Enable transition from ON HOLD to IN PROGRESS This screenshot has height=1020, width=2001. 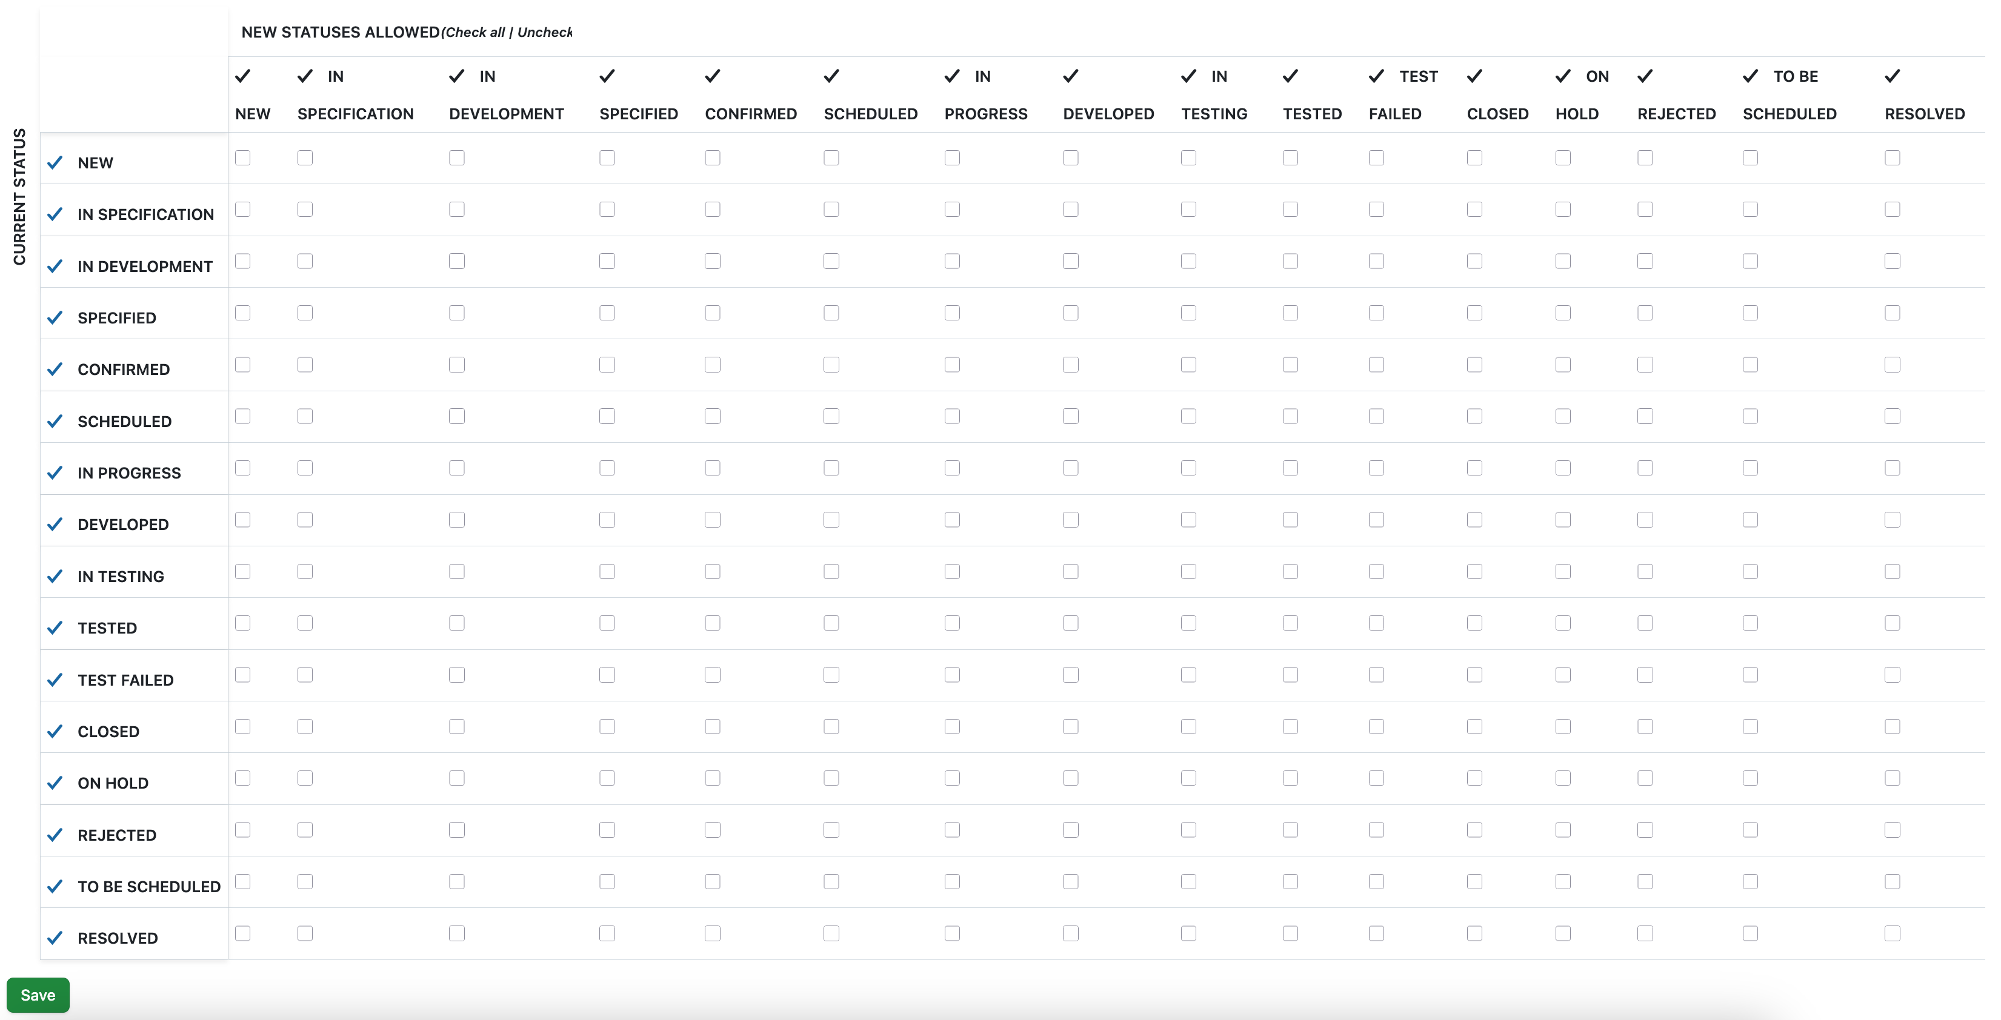click(951, 778)
